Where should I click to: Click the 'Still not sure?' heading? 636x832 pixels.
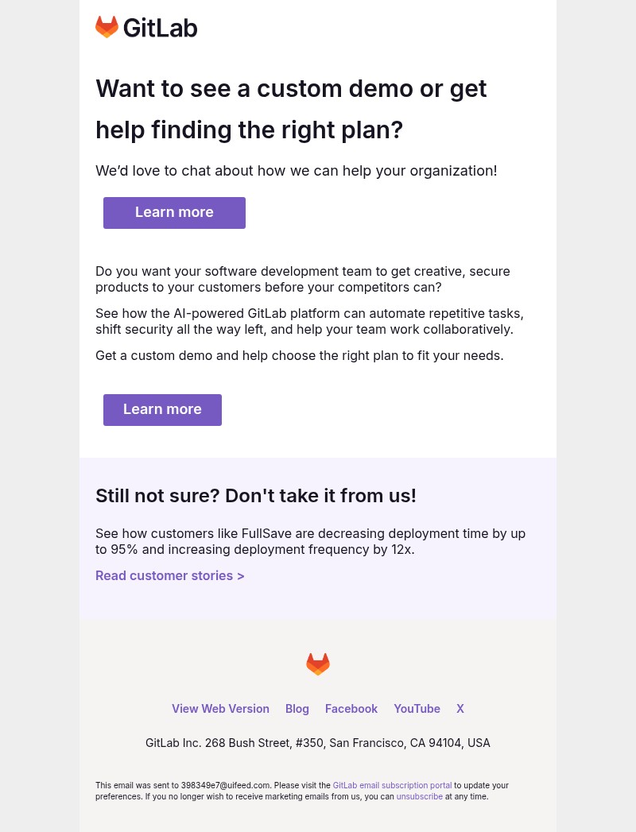[256, 495]
